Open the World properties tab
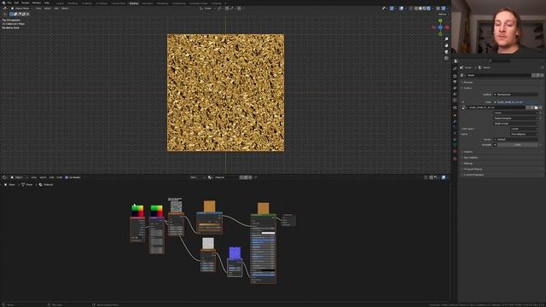This screenshot has height=307, width=546. click(x=455, y=101)
